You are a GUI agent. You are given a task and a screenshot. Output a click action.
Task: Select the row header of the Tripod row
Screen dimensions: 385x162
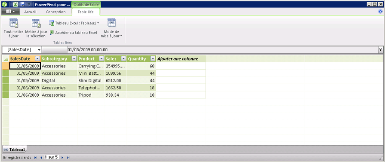click(6, 95)
